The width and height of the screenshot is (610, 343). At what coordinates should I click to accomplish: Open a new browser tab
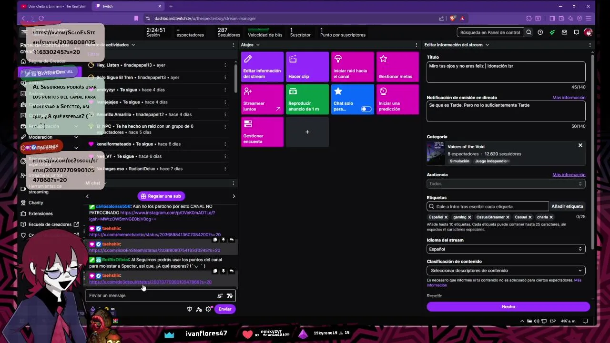point(171,6)
